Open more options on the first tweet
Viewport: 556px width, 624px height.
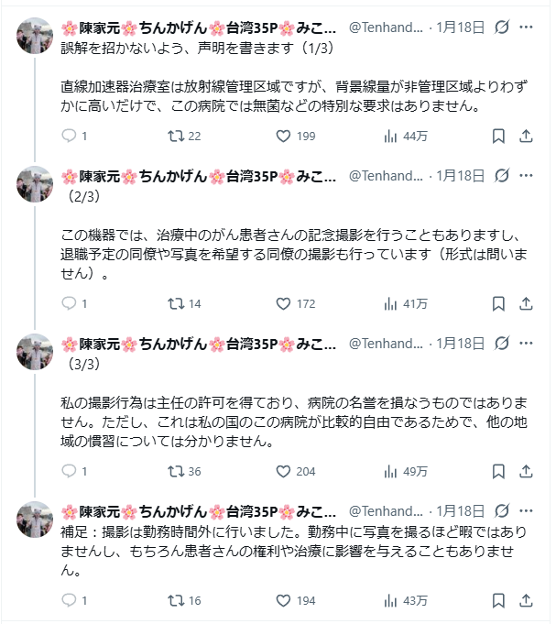coord(526,27)
